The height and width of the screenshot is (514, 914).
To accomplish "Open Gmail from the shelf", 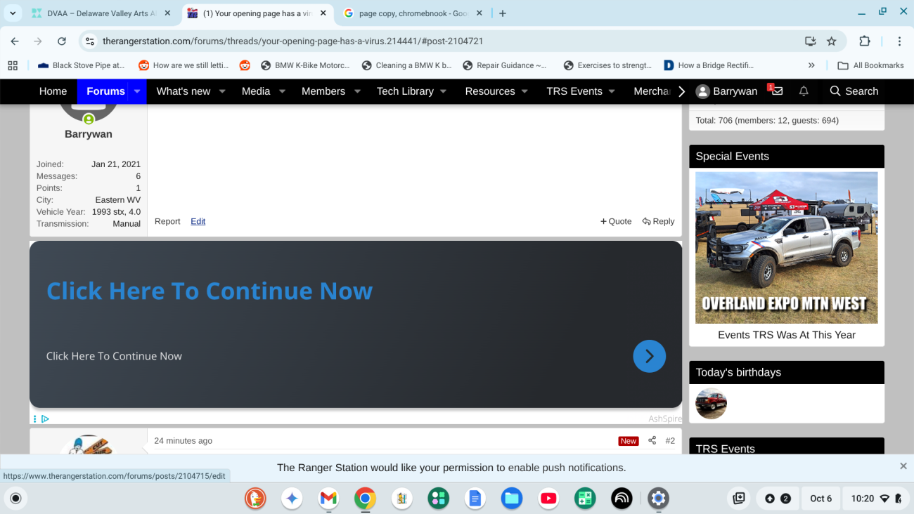I will (328, 499).
